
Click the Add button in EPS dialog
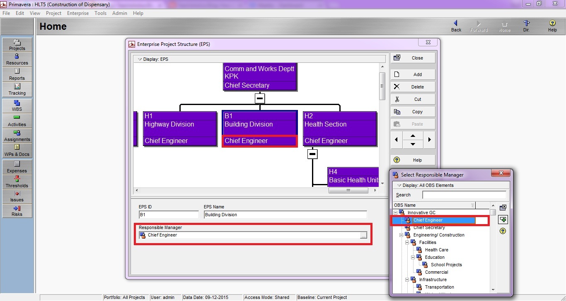click(x=413, y=74)
